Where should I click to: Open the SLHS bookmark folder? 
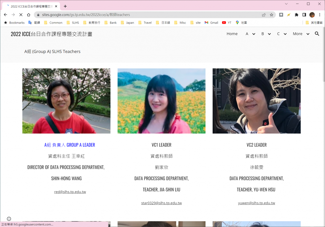pos(73,23)
